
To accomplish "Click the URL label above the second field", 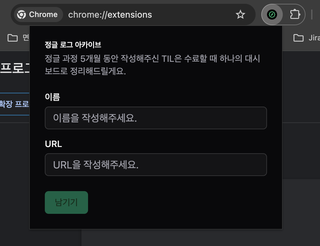I will tap(53, 144).
